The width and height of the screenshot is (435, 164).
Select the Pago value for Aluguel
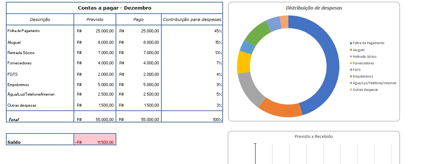[139, 42]
